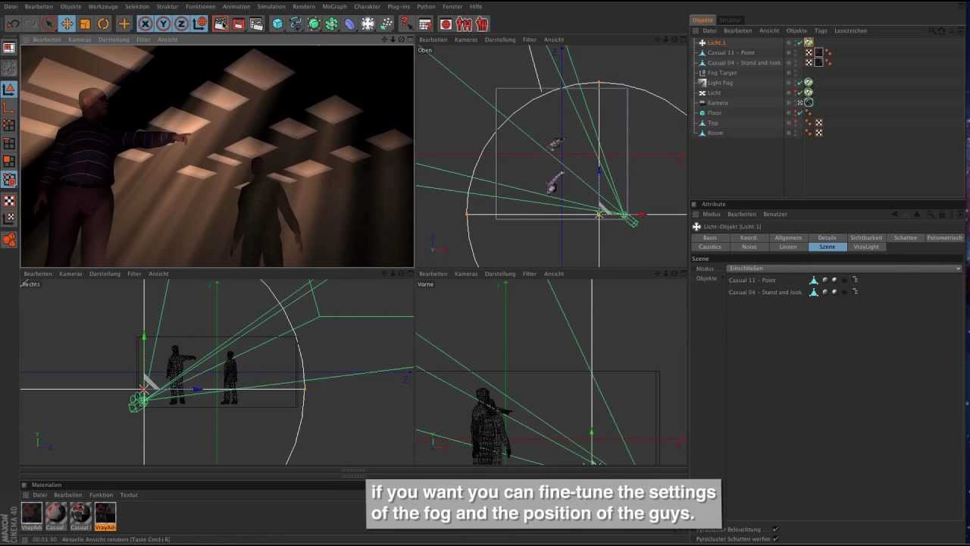Screen dimensions: 970x546
Task: Open the VrayLight attribute tab
Action: coord(865,246)
